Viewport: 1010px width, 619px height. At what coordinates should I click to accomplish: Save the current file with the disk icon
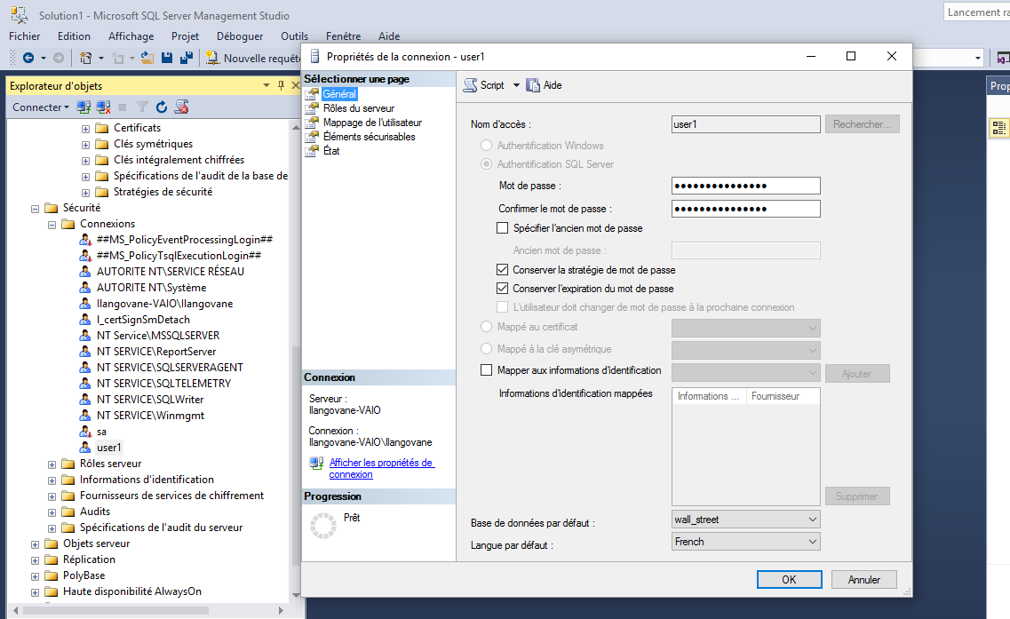point(167,59)
